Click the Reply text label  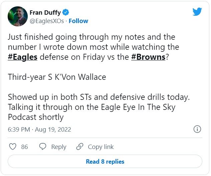coord(59,147)
